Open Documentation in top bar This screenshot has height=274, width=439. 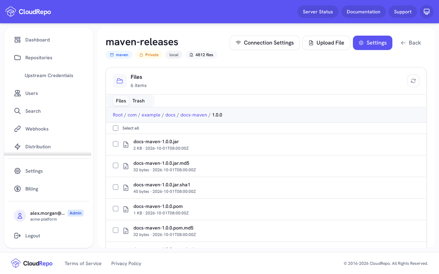[363, 12]
